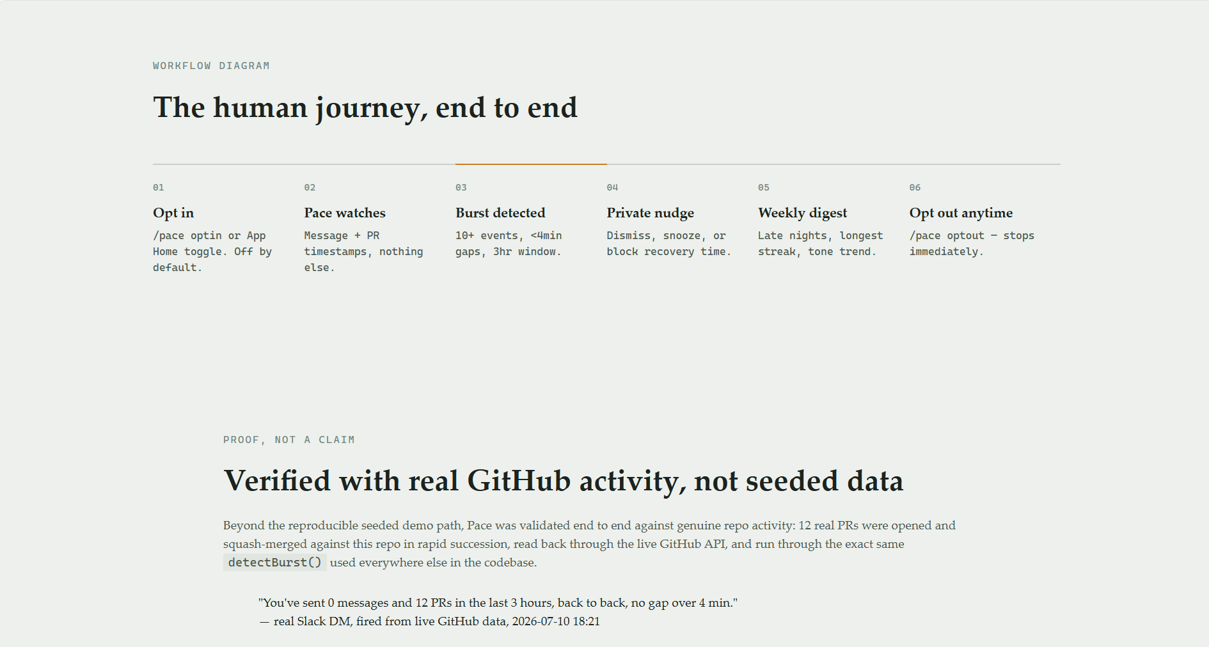
Task: Select the 'Weekly digest' workflow step
Action: (x=803, y=213)
